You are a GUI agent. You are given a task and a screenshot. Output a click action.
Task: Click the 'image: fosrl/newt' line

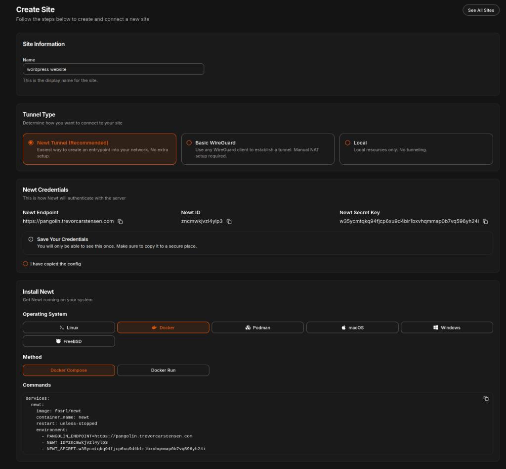pos(58,411)
